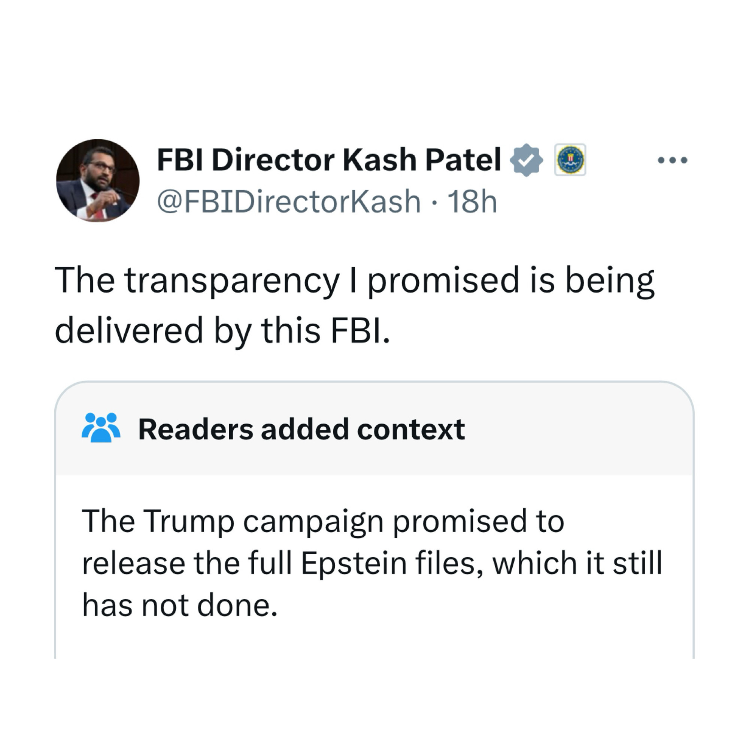This screenshot has height=749, width=749.
Task: Click the words "which it still" in the note
Action: (577, 564)
